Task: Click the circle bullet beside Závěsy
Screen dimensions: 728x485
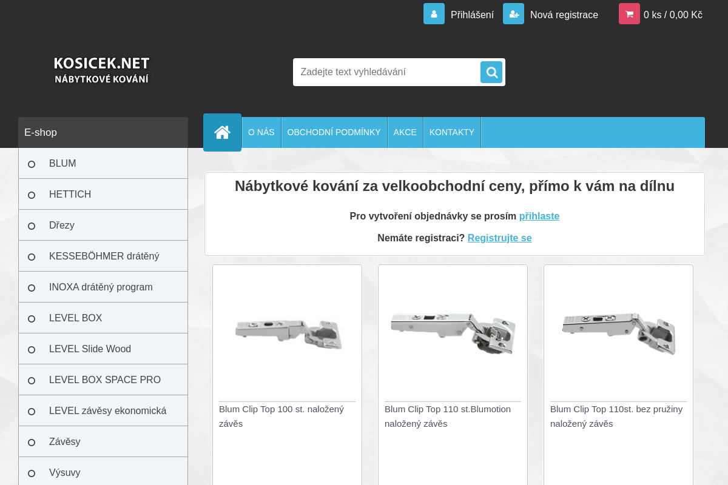Action: (x=32, y=443)
